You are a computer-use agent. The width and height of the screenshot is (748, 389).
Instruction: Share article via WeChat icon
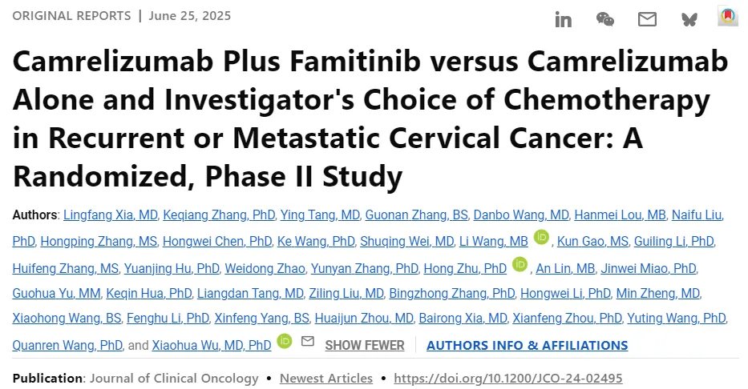pos(604,19)
